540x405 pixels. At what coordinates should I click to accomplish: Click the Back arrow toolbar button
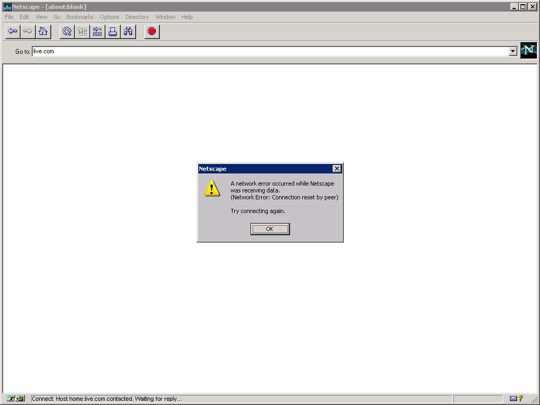[13, 32]
